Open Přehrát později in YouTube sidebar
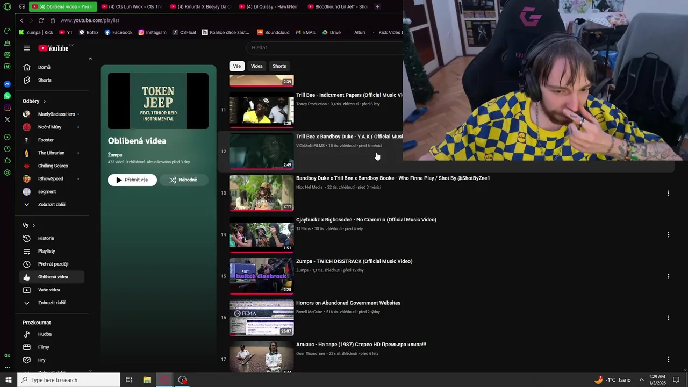Screen dimensions: 688x387 point(52,264)
